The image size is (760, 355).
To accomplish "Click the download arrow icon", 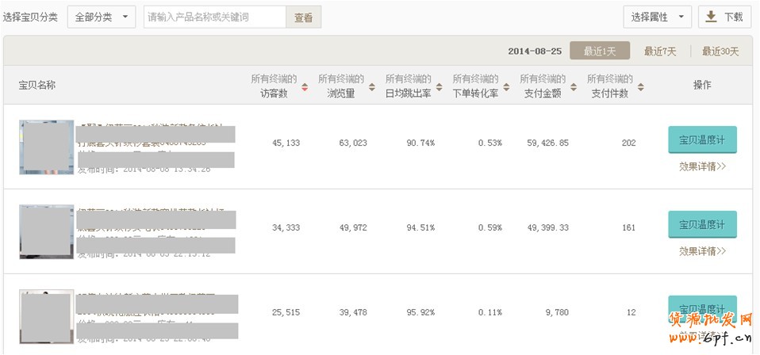I will point(711,17).
